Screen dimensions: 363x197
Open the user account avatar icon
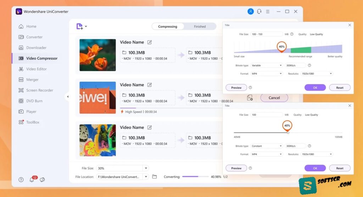click(x=251, y=11)
